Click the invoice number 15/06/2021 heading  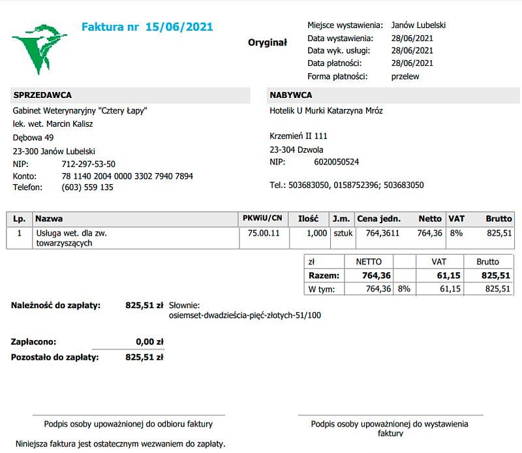147,27
